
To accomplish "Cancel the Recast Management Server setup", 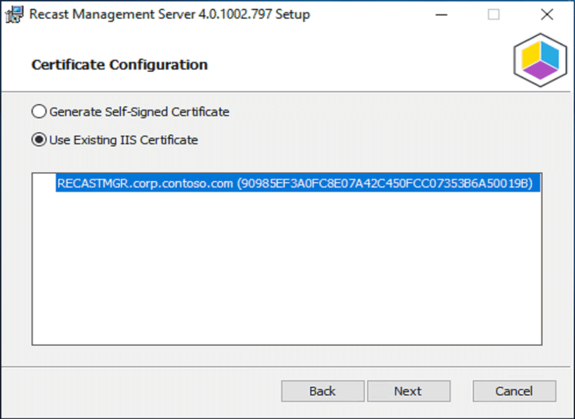I will [514, 391].
